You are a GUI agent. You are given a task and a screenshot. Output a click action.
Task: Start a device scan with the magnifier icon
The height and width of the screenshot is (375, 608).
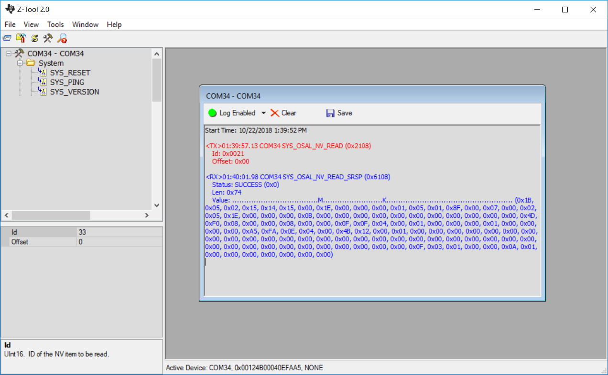pos(62,38)
